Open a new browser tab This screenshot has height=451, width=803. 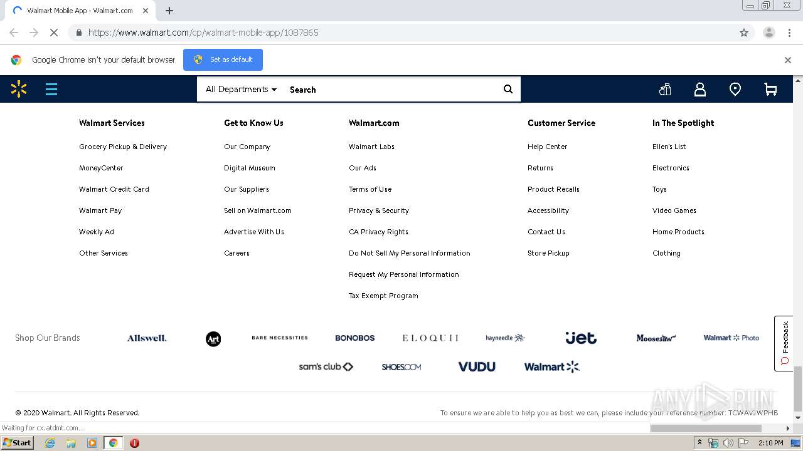(x=169, y=11)
